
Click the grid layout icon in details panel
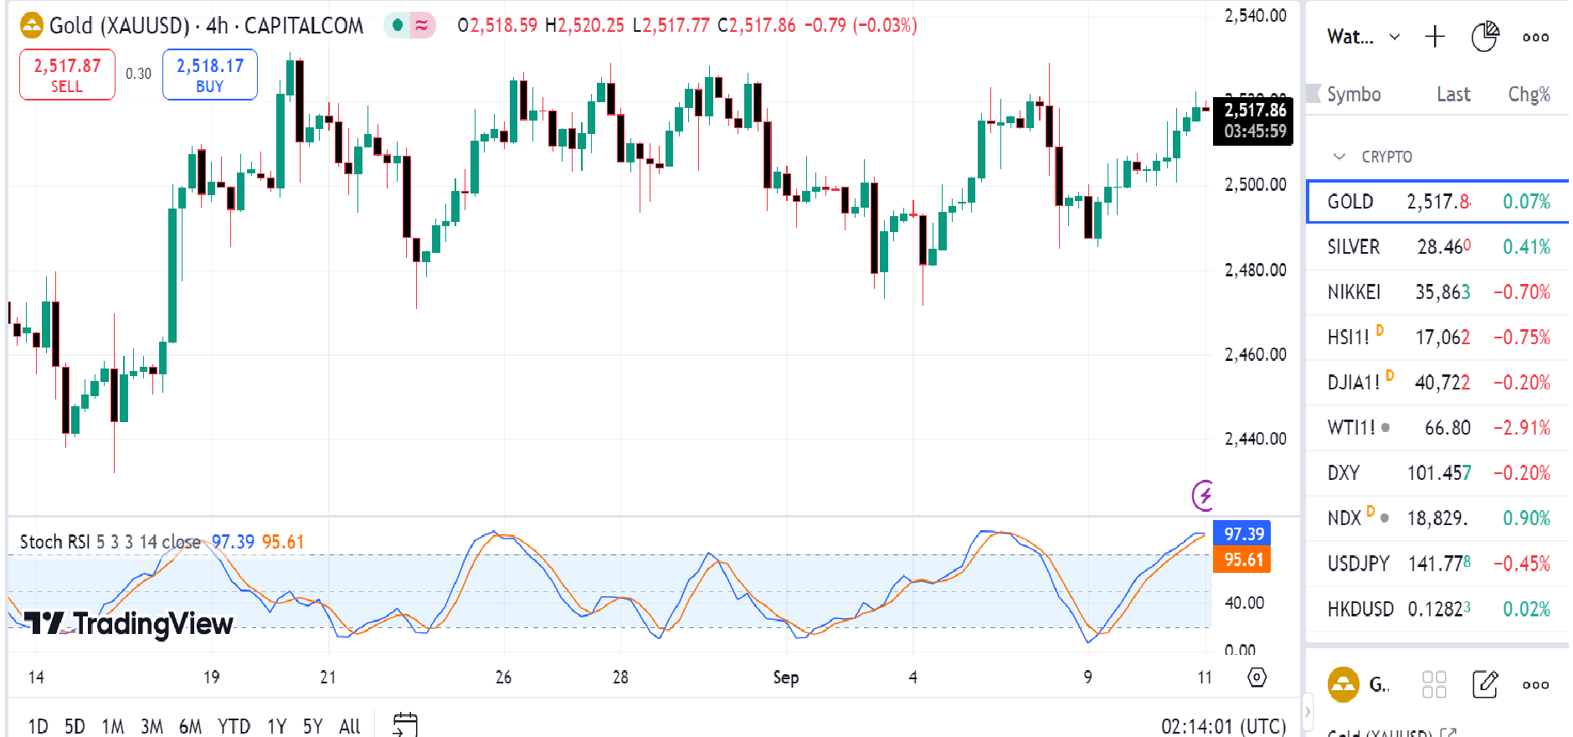pyautogui.click(x=1434, y=684)
